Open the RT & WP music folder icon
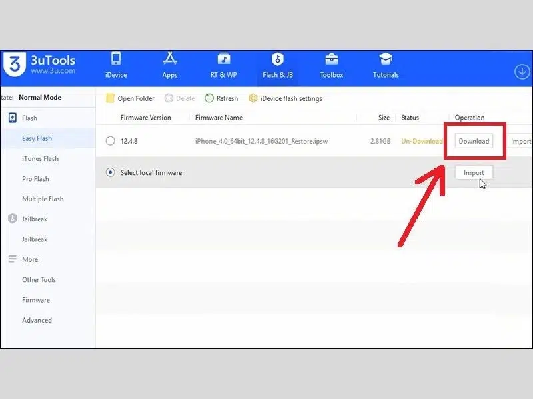Image resolution: width=533 pixels, height=399 pixels. tap(223, 59)
